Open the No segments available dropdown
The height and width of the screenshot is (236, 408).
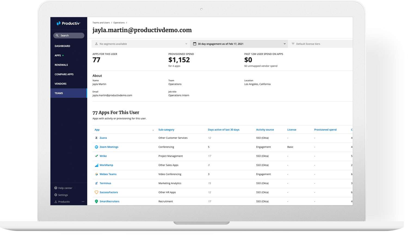point(141,44)
